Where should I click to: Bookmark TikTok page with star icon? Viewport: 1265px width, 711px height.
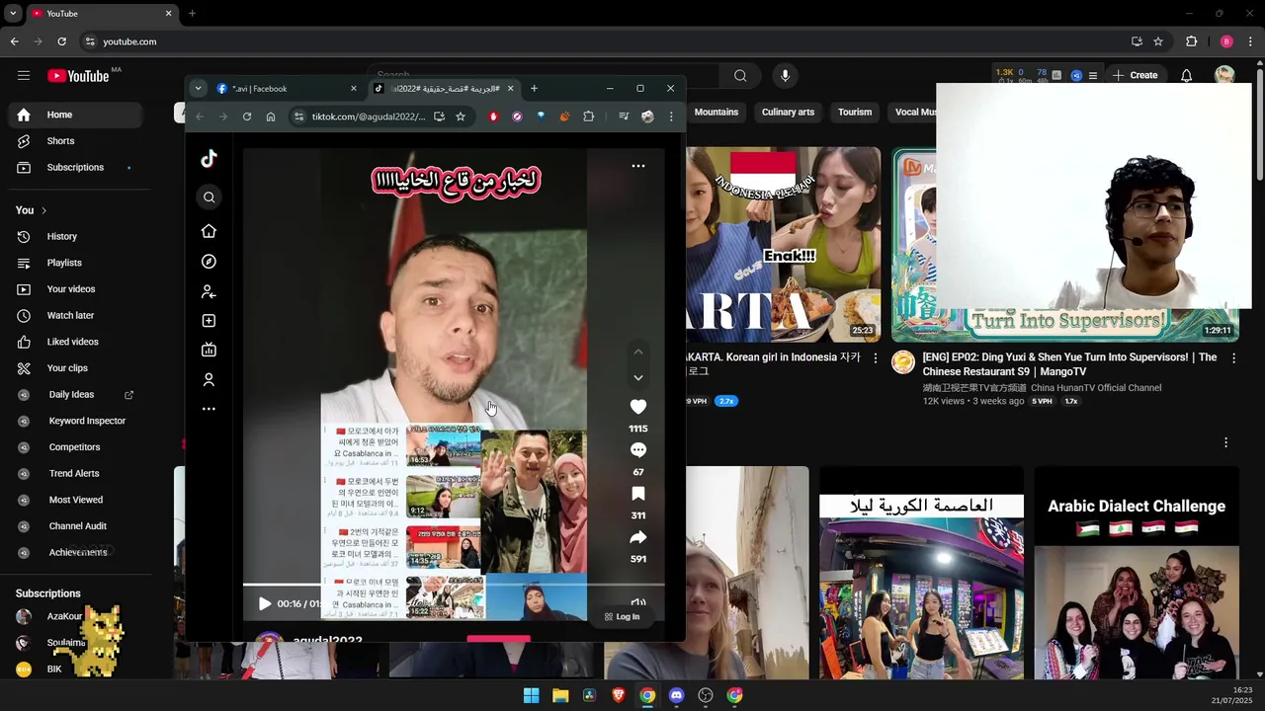point(461,117)
